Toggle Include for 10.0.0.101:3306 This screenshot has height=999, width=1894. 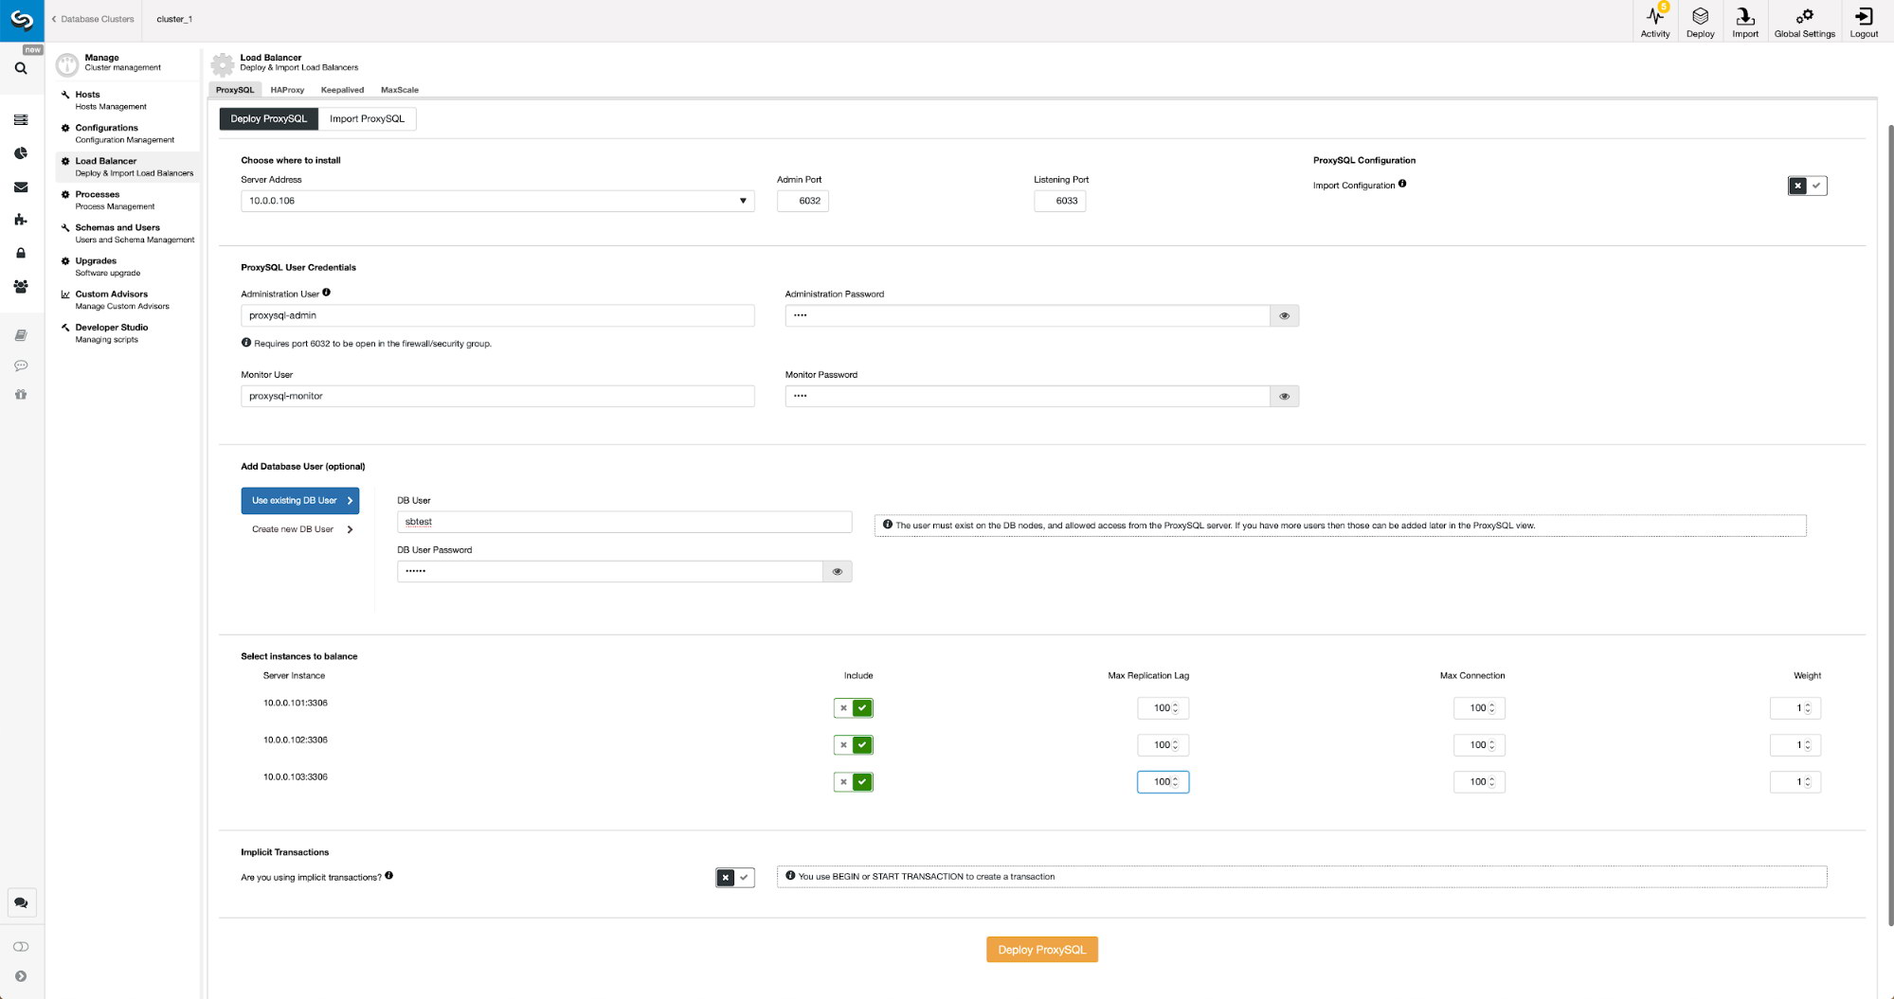tap(853, 708)
